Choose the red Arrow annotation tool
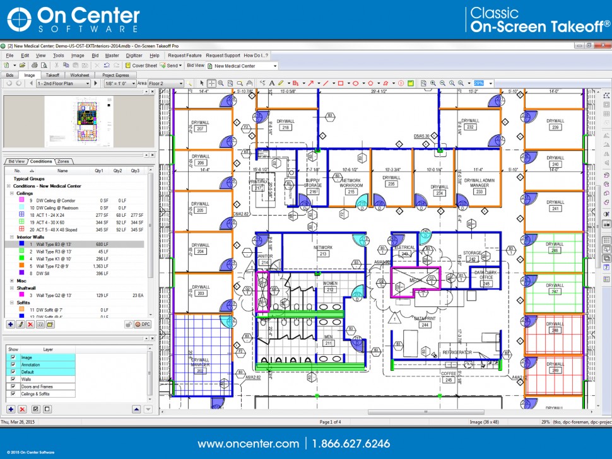Image resolution: width=612 pixels, height=459 pixels. (x=310, y=83)
